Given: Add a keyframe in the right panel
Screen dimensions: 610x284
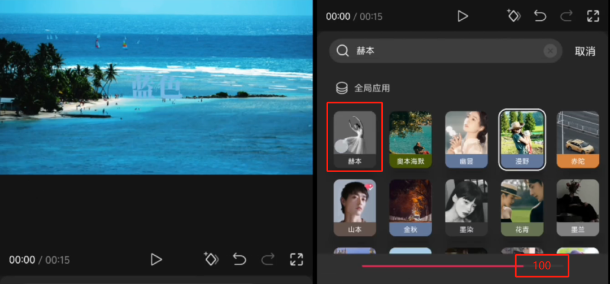Looking at the screenshot, I should [514, 16].
